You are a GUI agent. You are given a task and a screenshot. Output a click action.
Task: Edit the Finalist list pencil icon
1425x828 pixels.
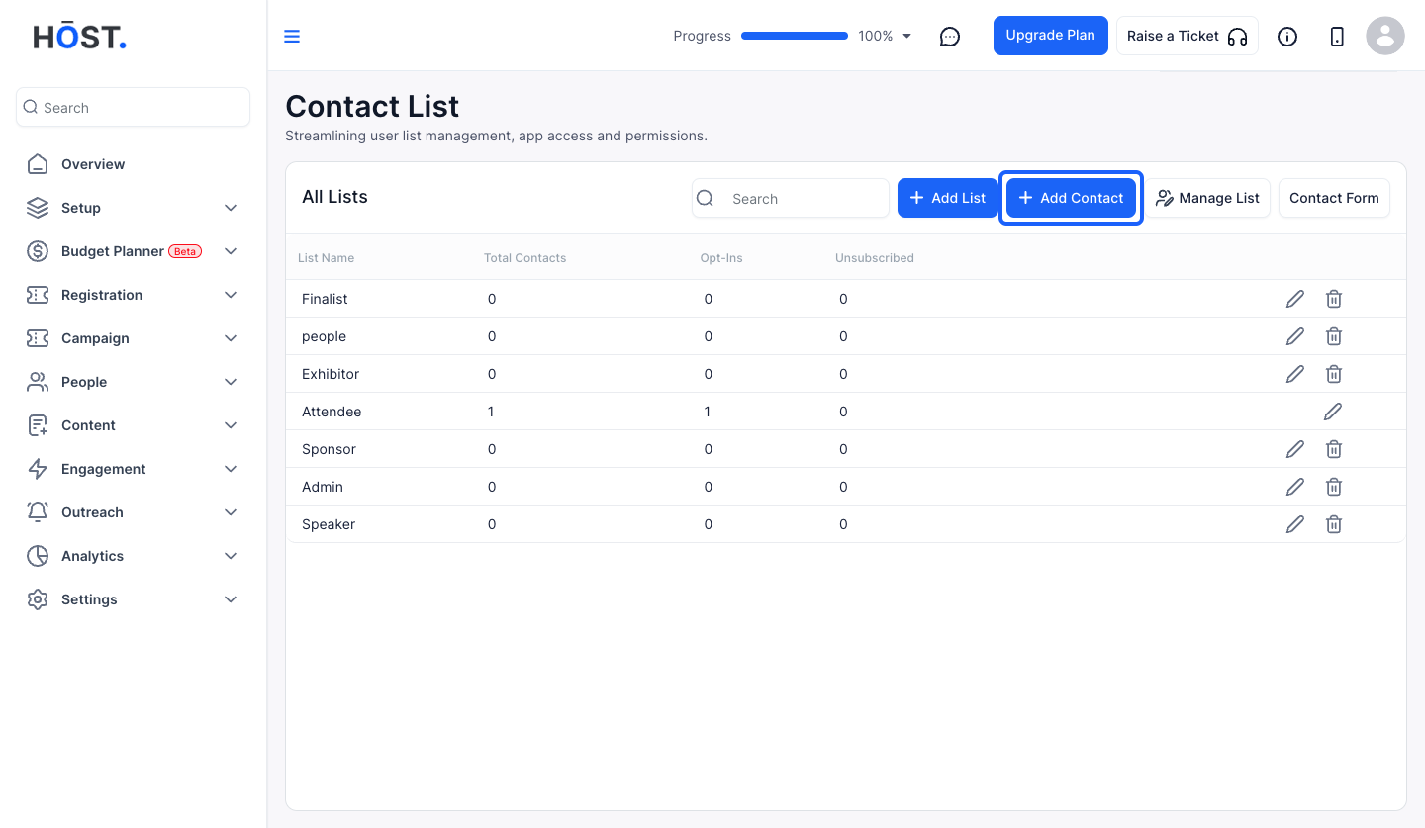pos(1295,299)
